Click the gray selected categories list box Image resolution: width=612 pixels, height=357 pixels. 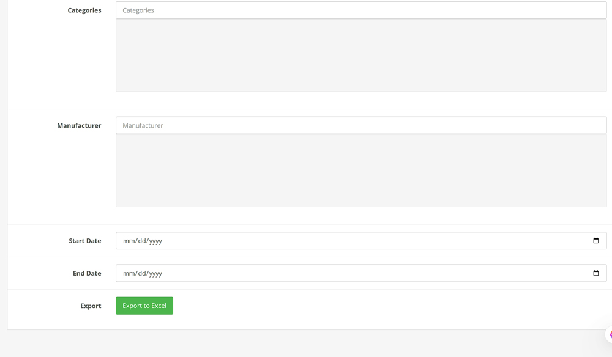360,56
